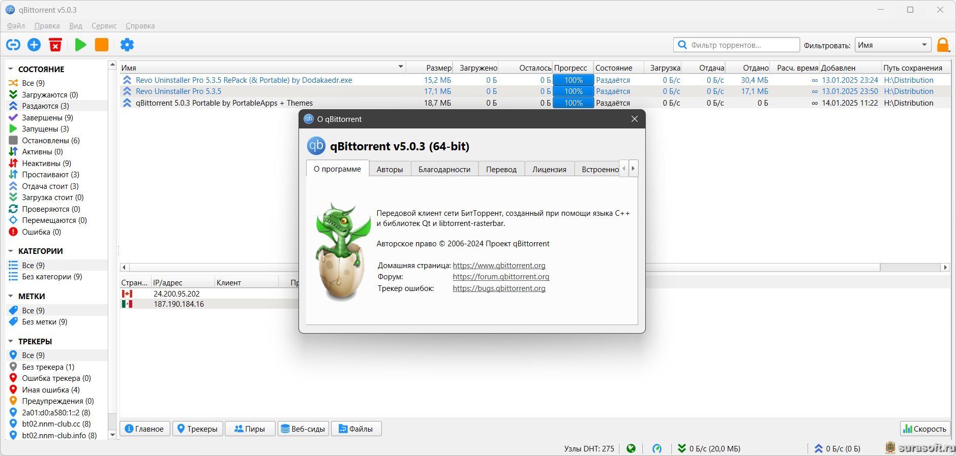Collapse the ТРЕКЕРЫ section
The image size is (956, 456).
click(11, 341)
